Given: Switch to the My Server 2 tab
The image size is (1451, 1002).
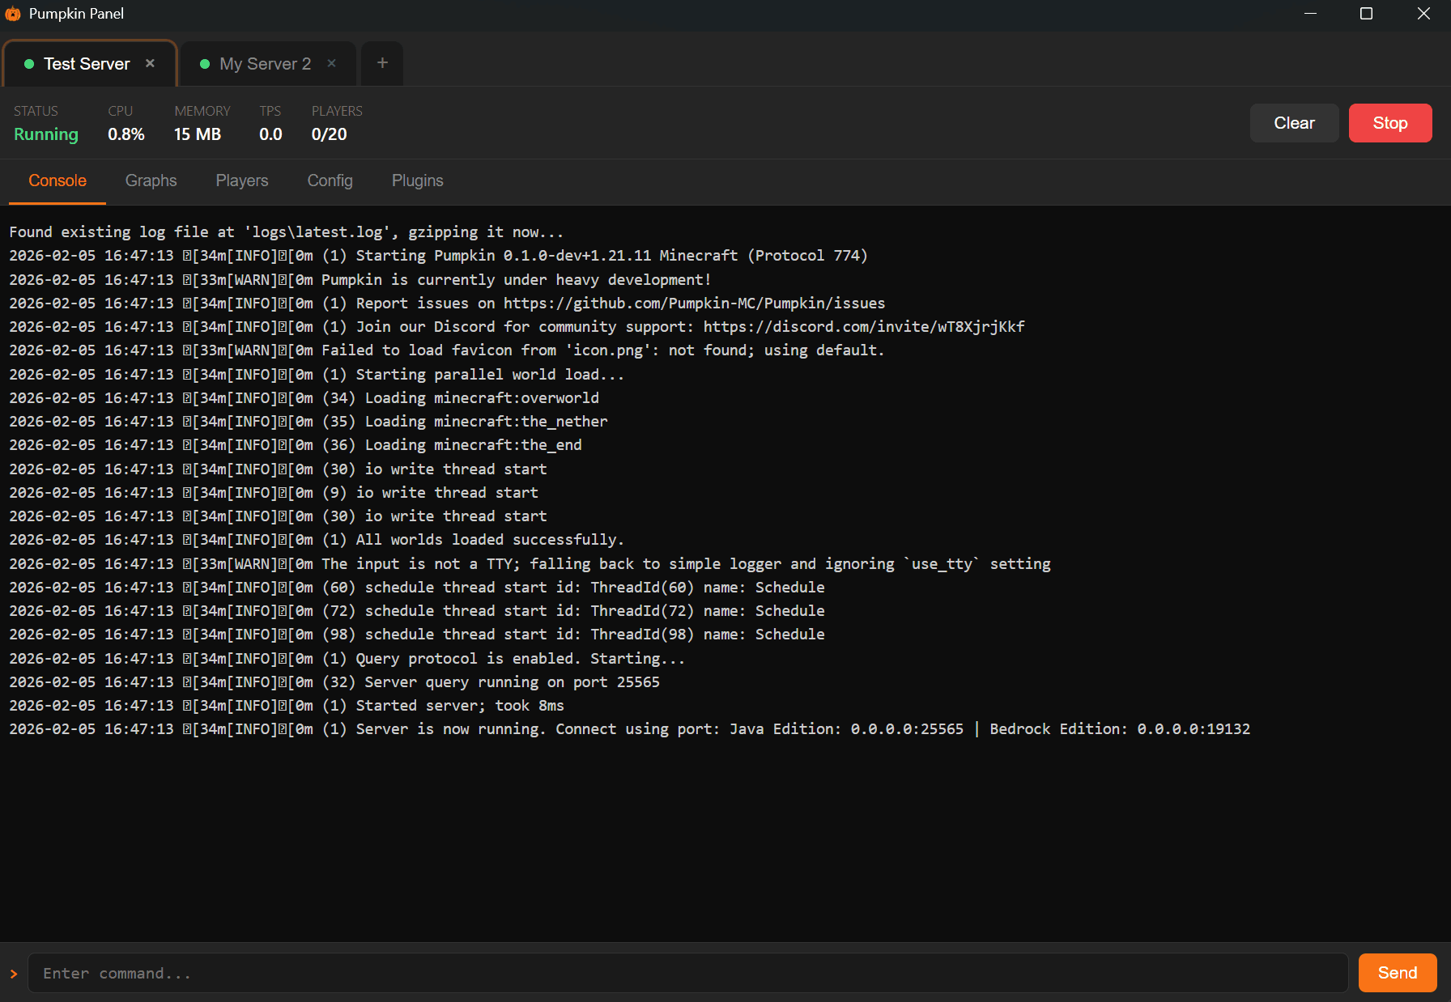Looking at the screenshot, I should click(265, 64).
